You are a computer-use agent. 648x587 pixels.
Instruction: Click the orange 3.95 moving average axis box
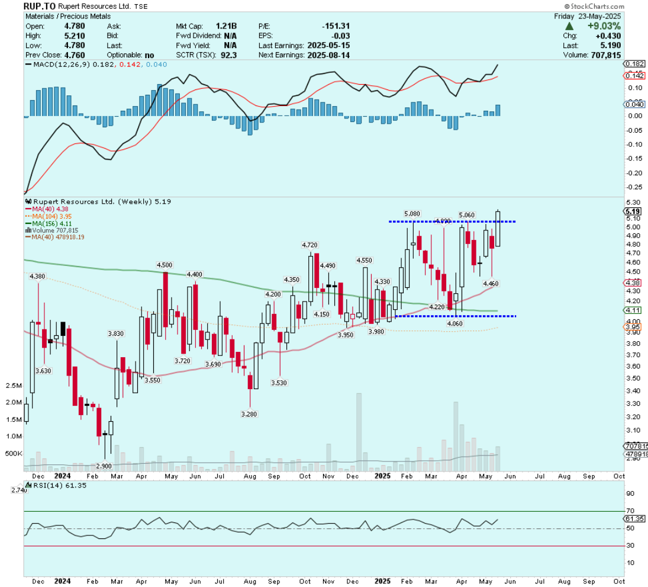coord(633,327)
